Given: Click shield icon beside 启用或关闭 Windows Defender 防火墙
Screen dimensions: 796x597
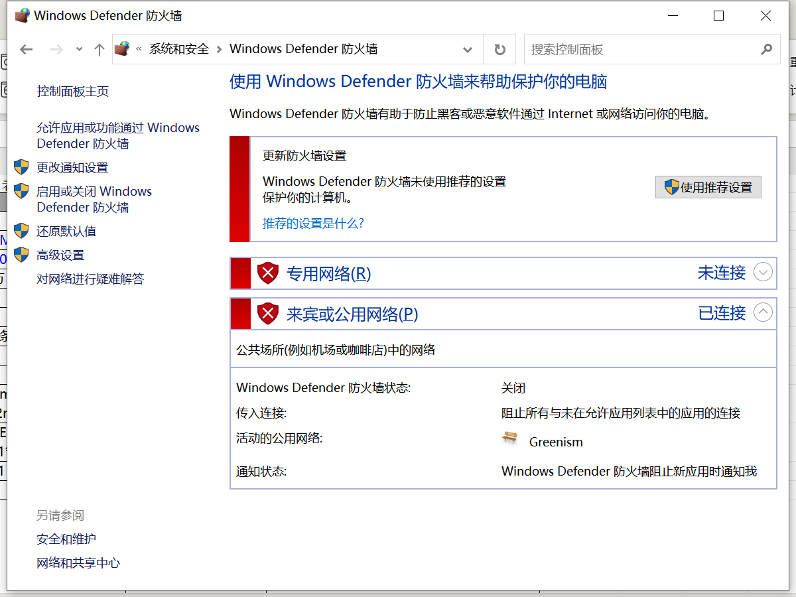Looking at the screenshot, I should [22, 191].
